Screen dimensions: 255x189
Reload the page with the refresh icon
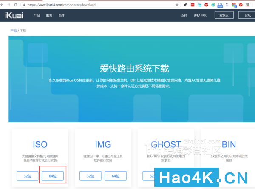[16, 5]
